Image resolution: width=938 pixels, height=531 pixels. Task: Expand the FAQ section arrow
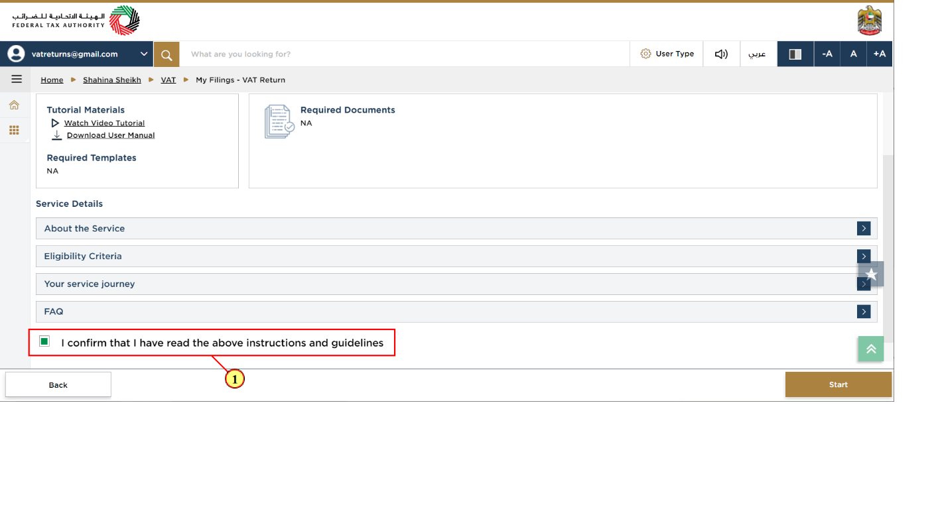click(864, 312)
